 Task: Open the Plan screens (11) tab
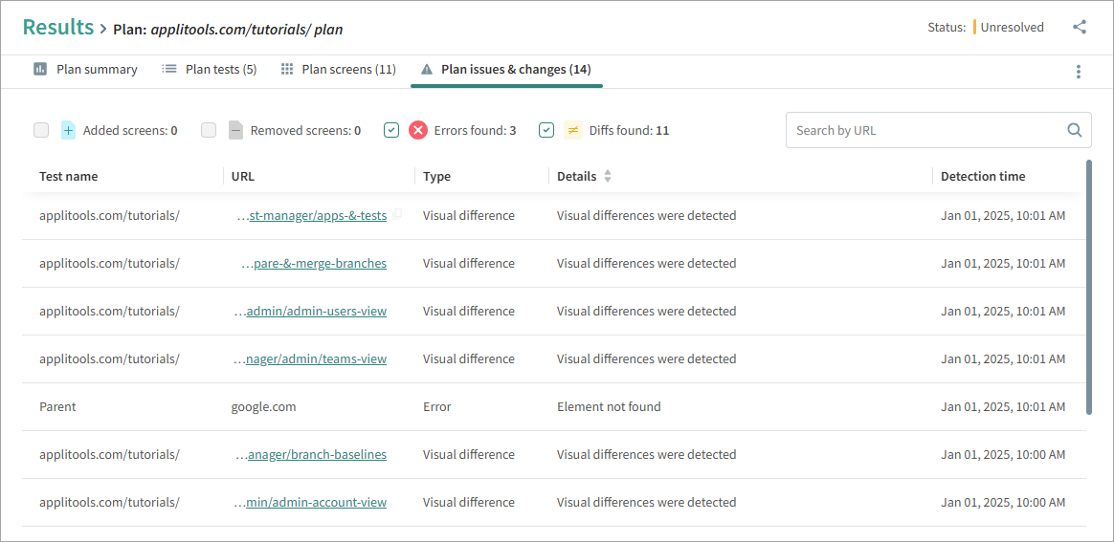339,70
